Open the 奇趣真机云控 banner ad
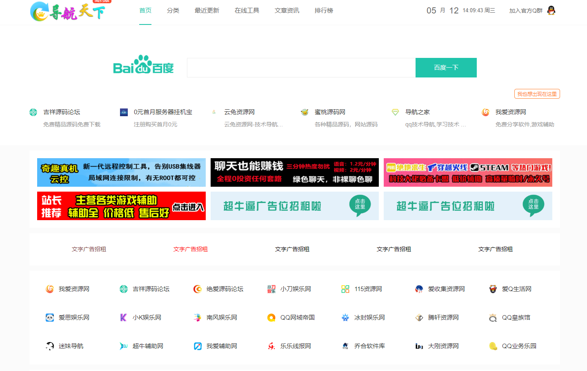Screen dimensions: 587x371 (x=121, y=172)
